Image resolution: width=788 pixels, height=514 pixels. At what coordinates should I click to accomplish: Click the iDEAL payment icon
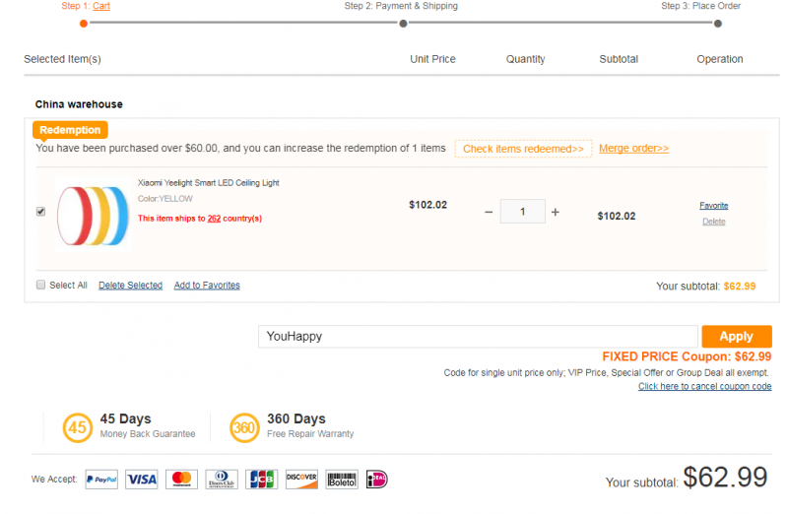click(377, 480)
